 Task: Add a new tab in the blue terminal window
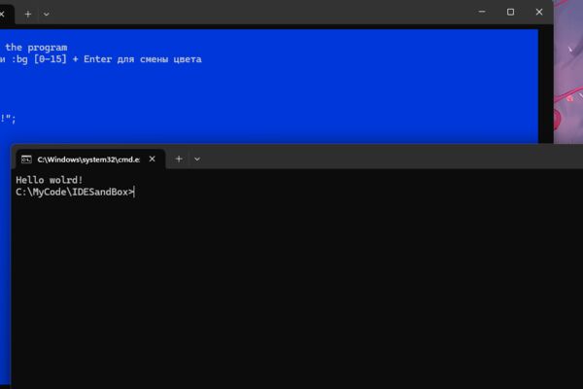tap(28, 15)
